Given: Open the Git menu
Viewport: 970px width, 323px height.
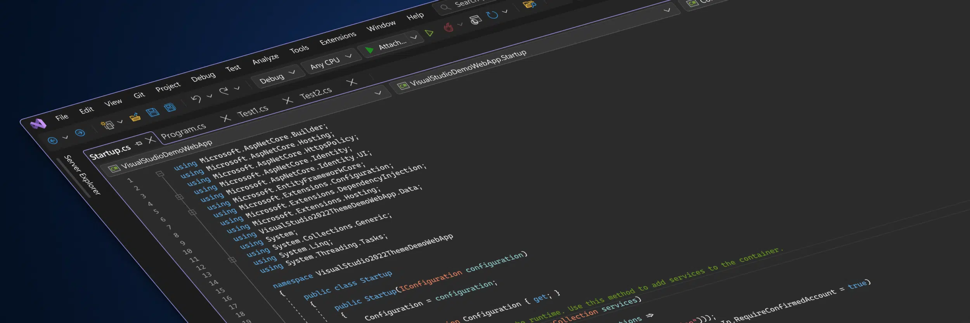Looking at the screenshot, I should coord(139,95).
